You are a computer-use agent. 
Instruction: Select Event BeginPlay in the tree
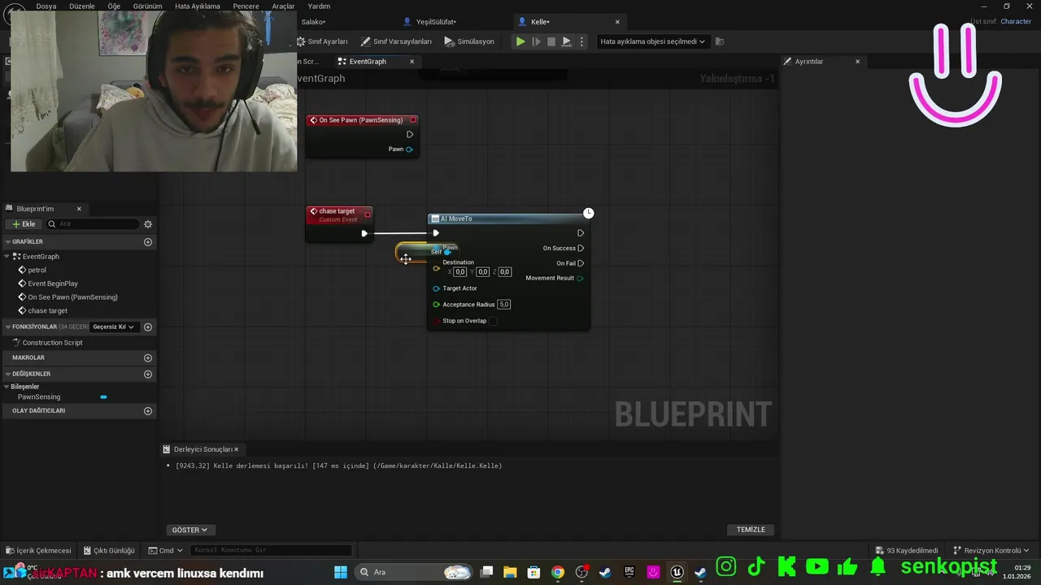click(53, 284)
